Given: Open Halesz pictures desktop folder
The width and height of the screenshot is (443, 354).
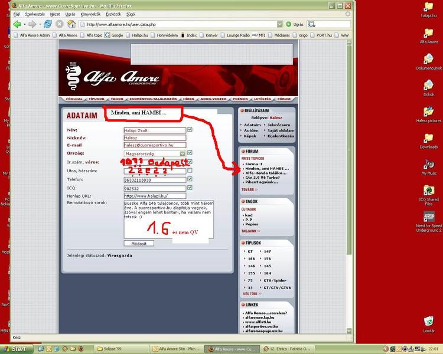Looking at the screenshot, I should pos(429,114).
